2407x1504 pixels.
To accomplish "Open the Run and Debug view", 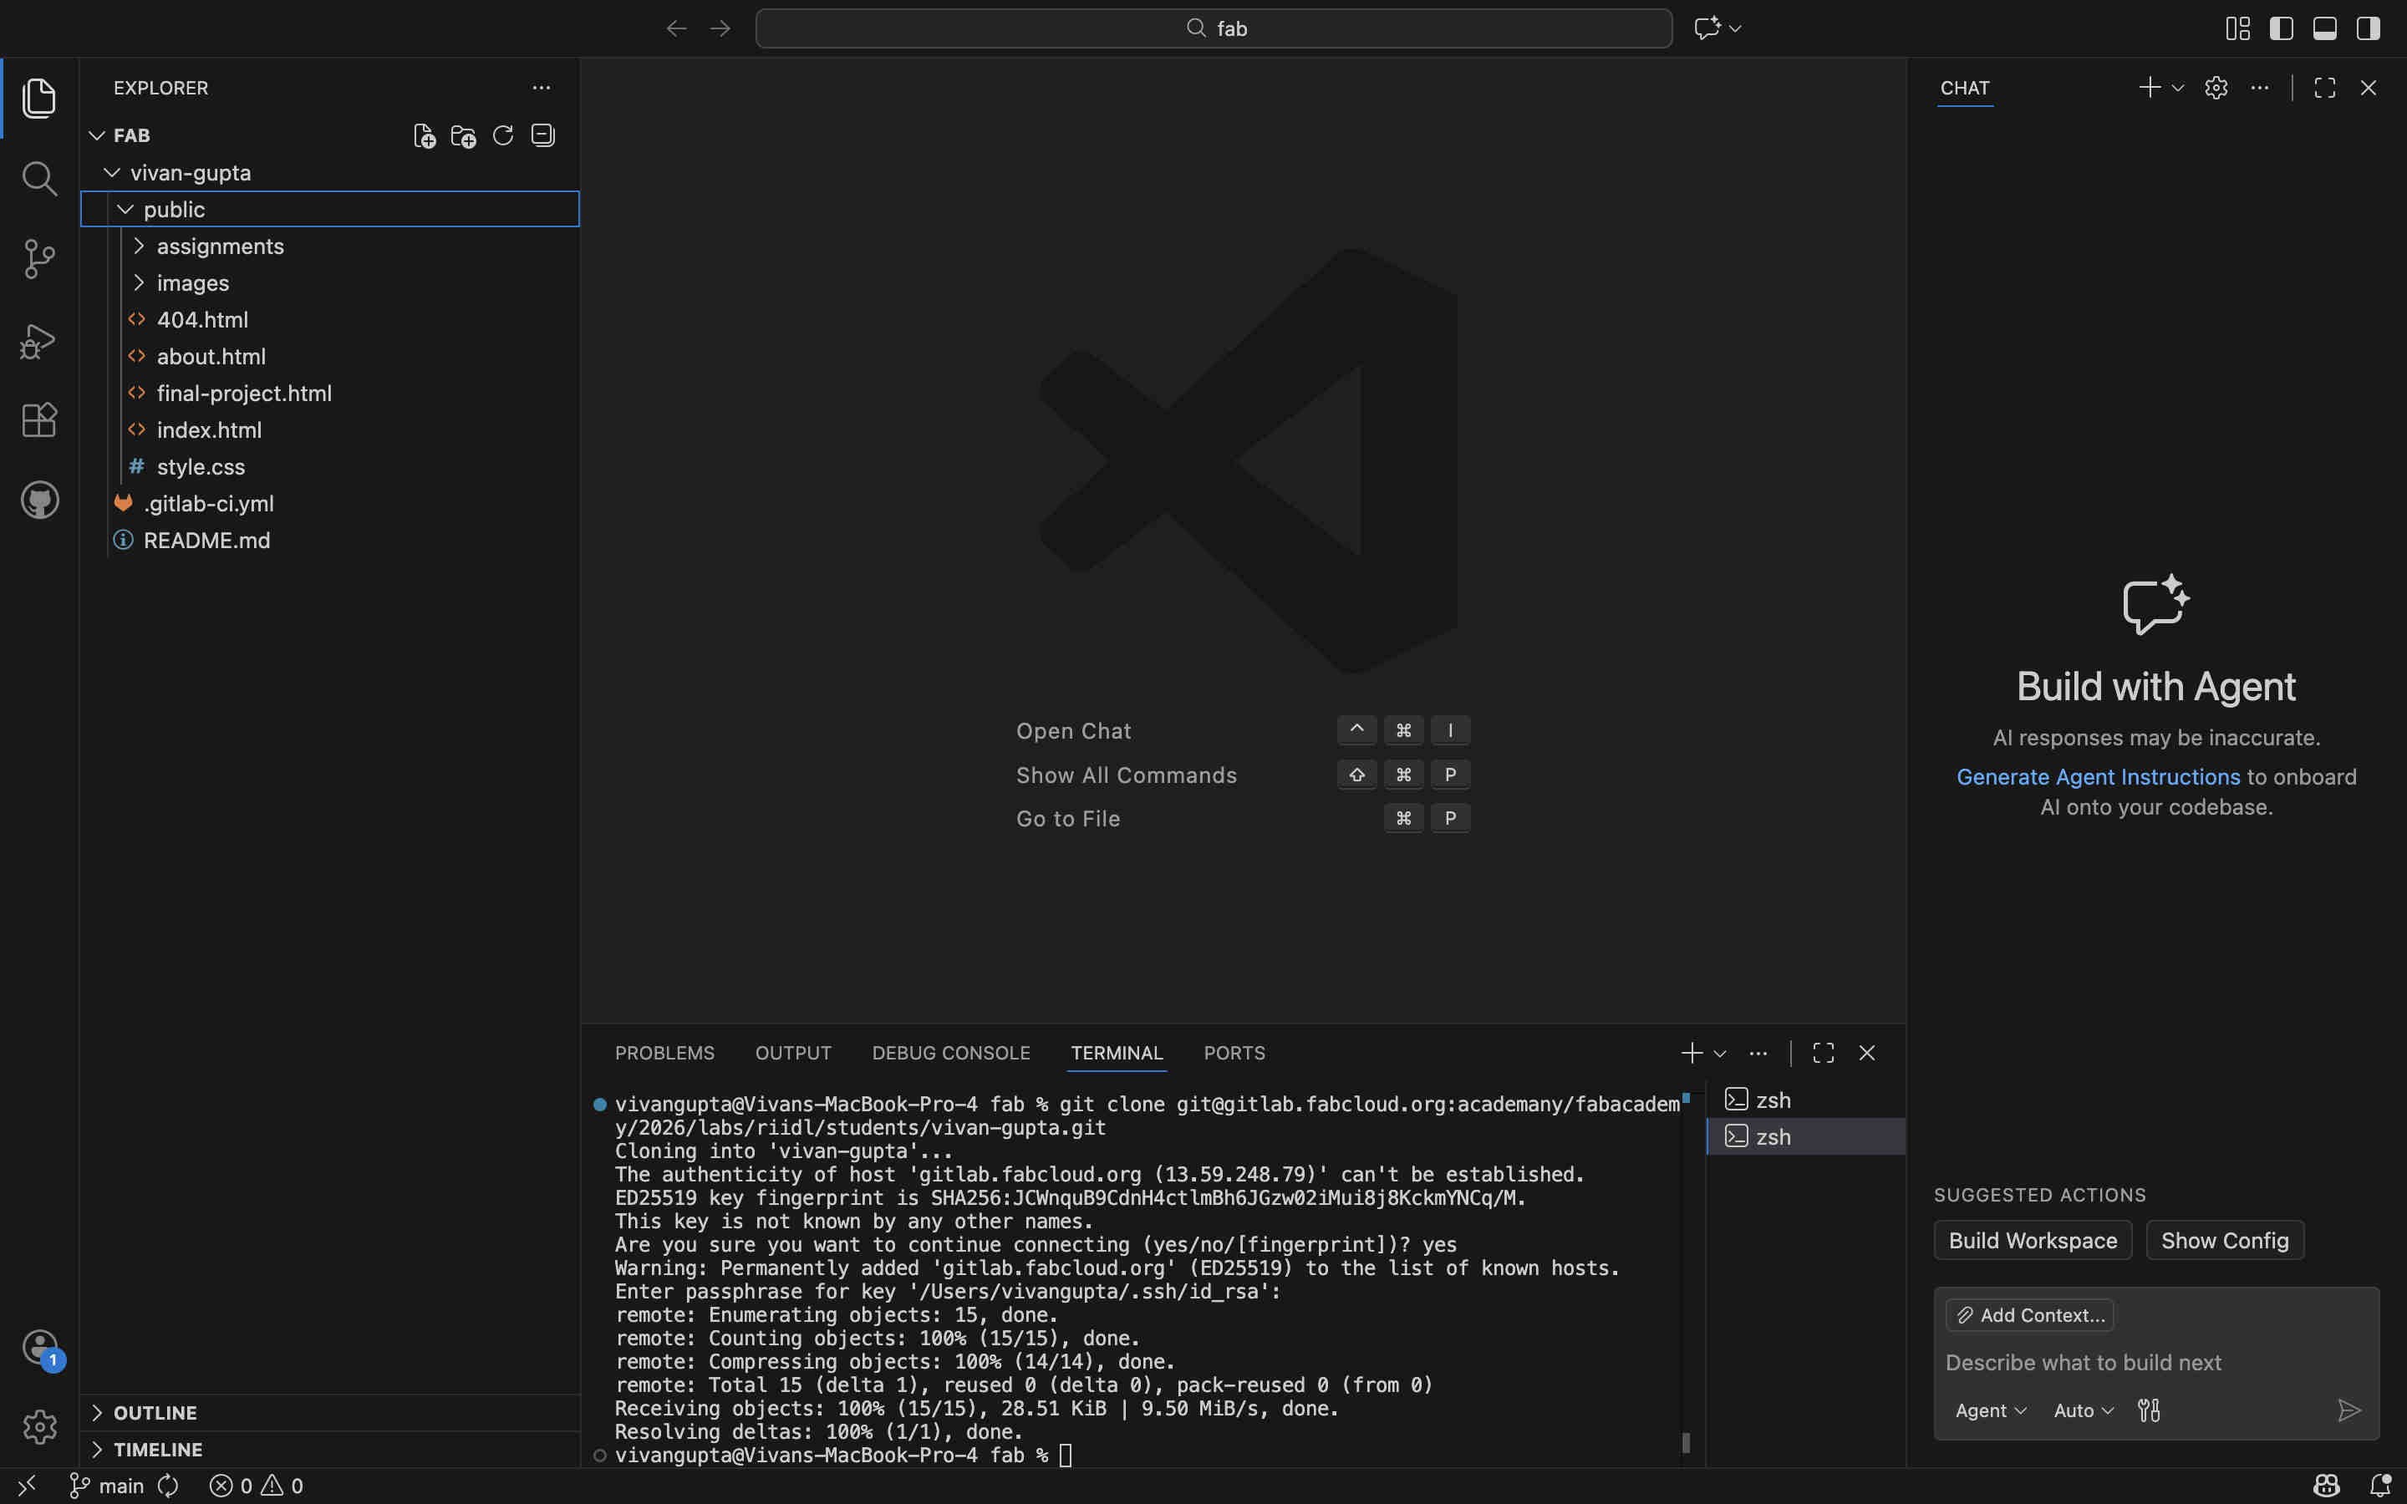I will click(x=38, y=340).
